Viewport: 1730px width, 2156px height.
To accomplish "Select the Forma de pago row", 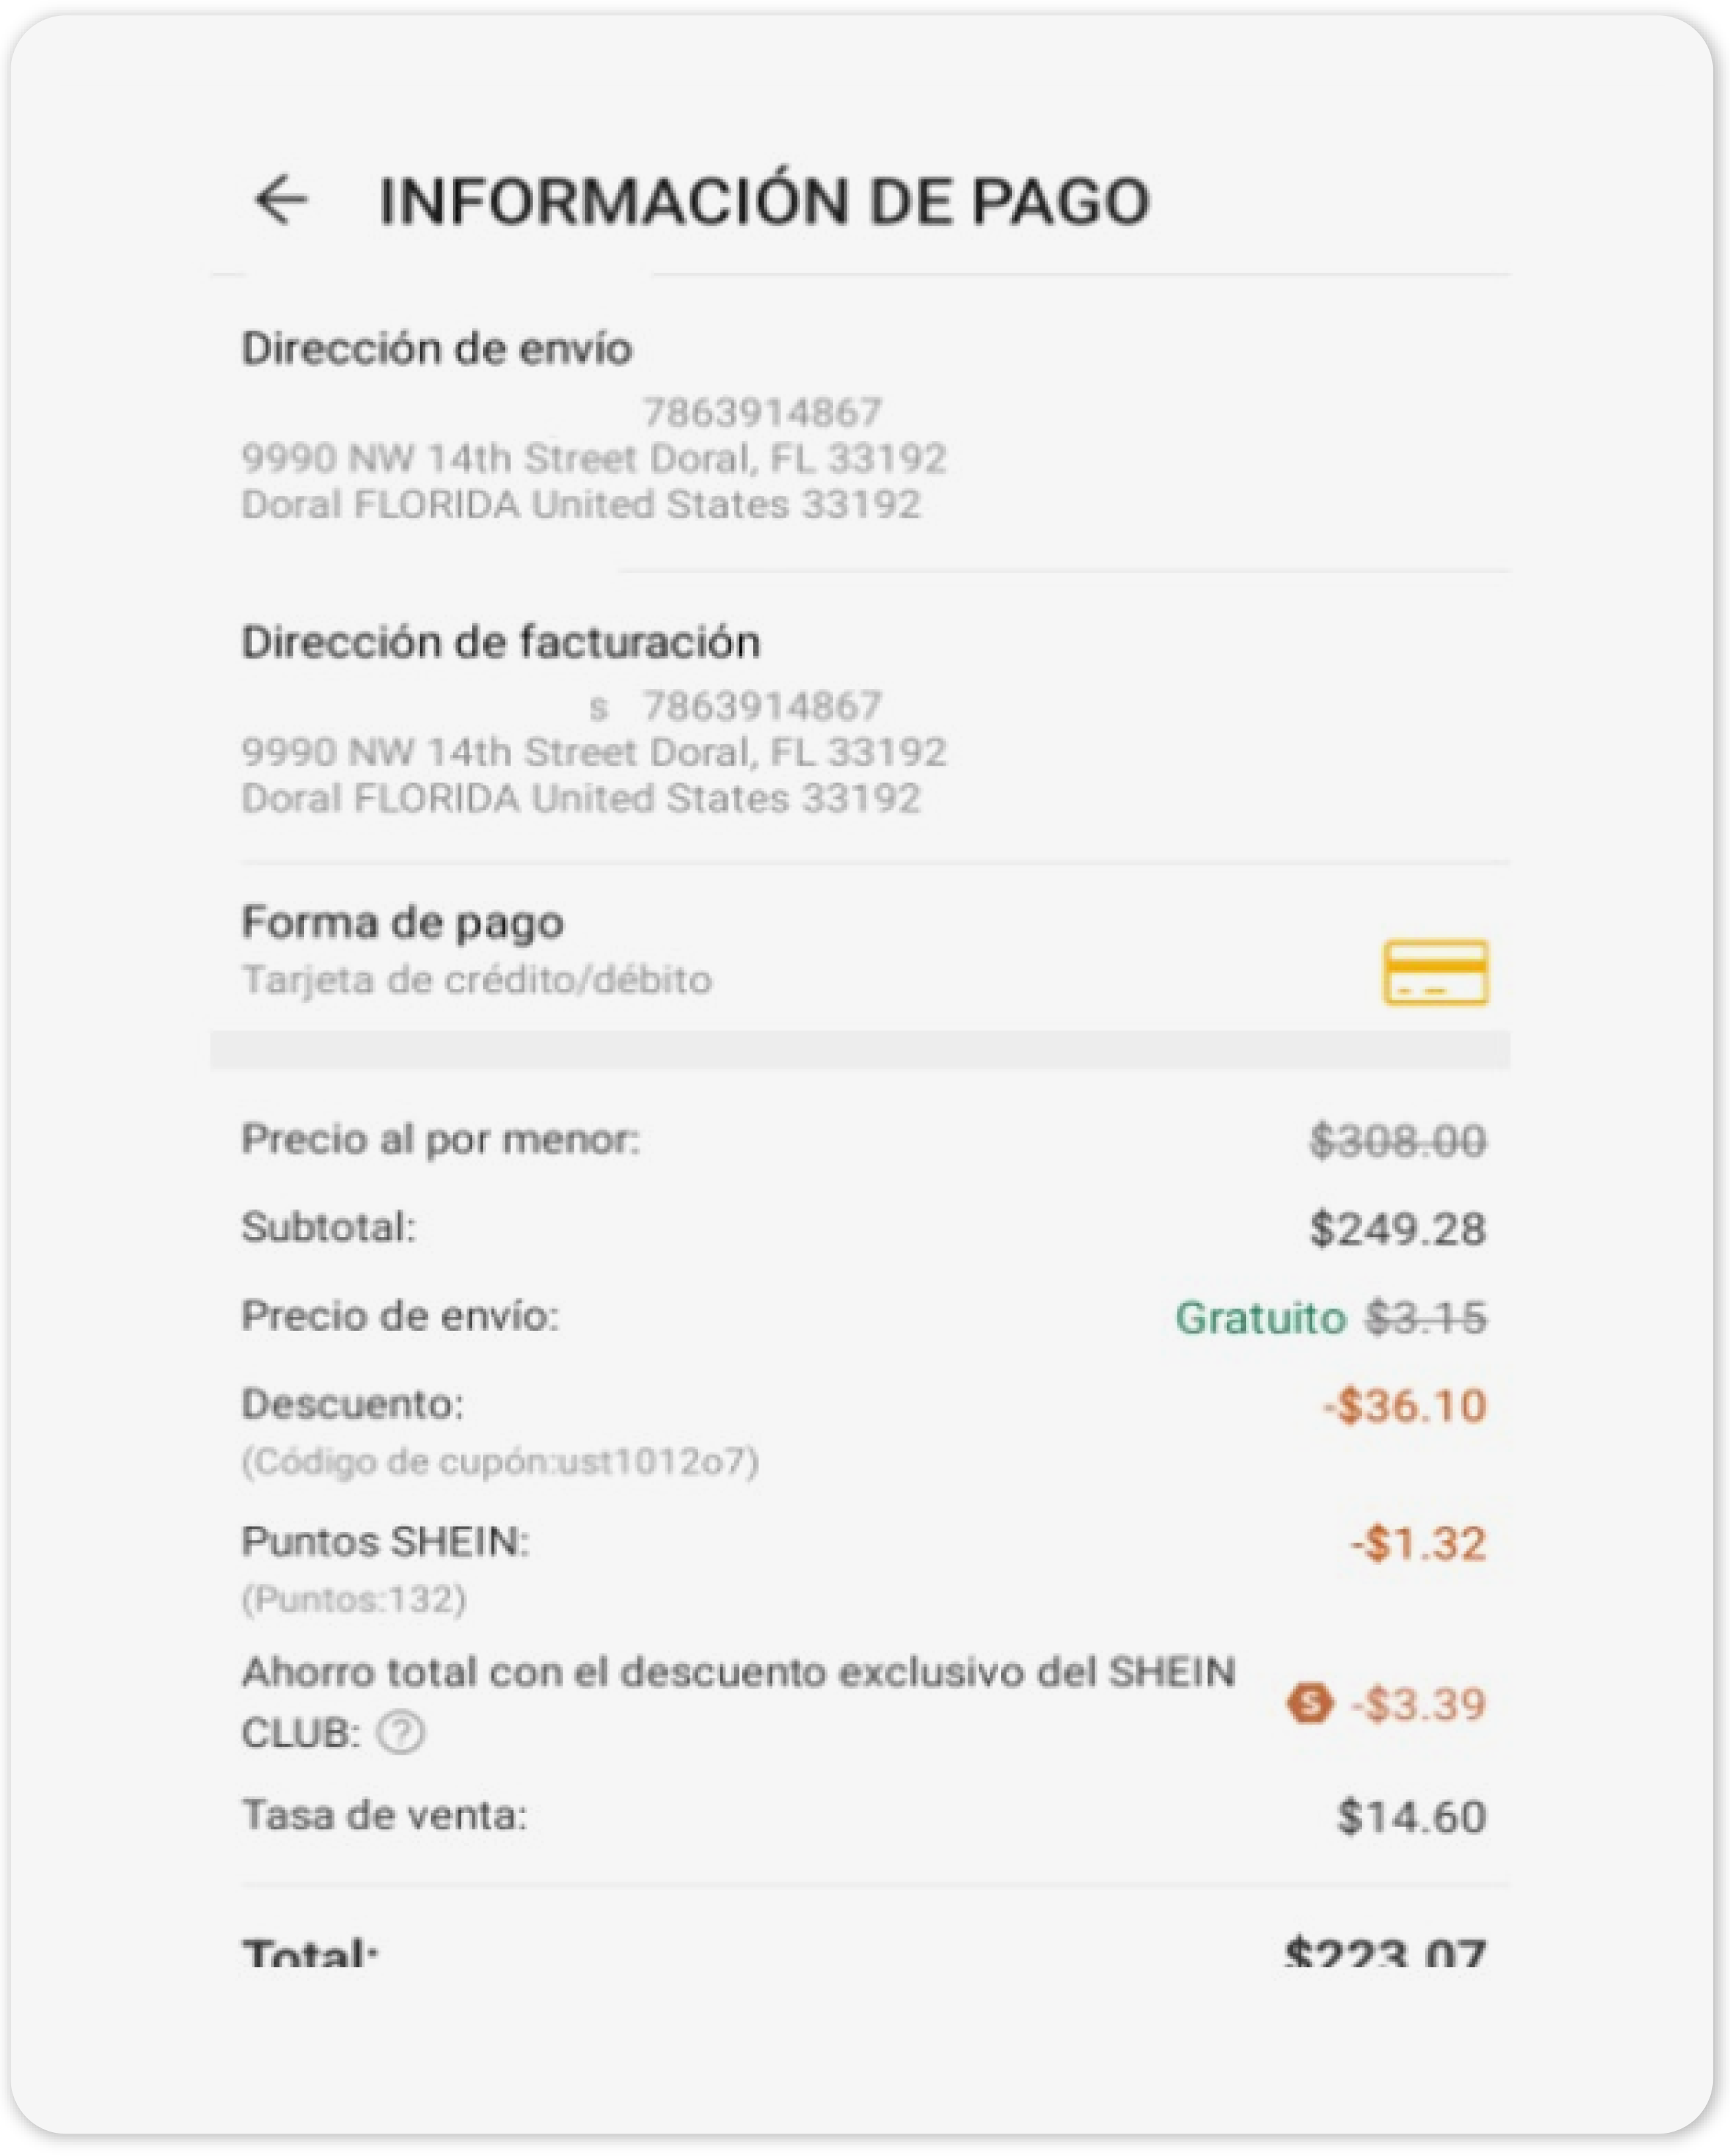I will (403, 922).
